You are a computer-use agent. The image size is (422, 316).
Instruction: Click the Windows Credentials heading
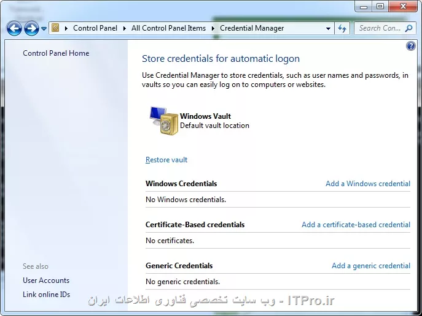(x=181, y=184)
